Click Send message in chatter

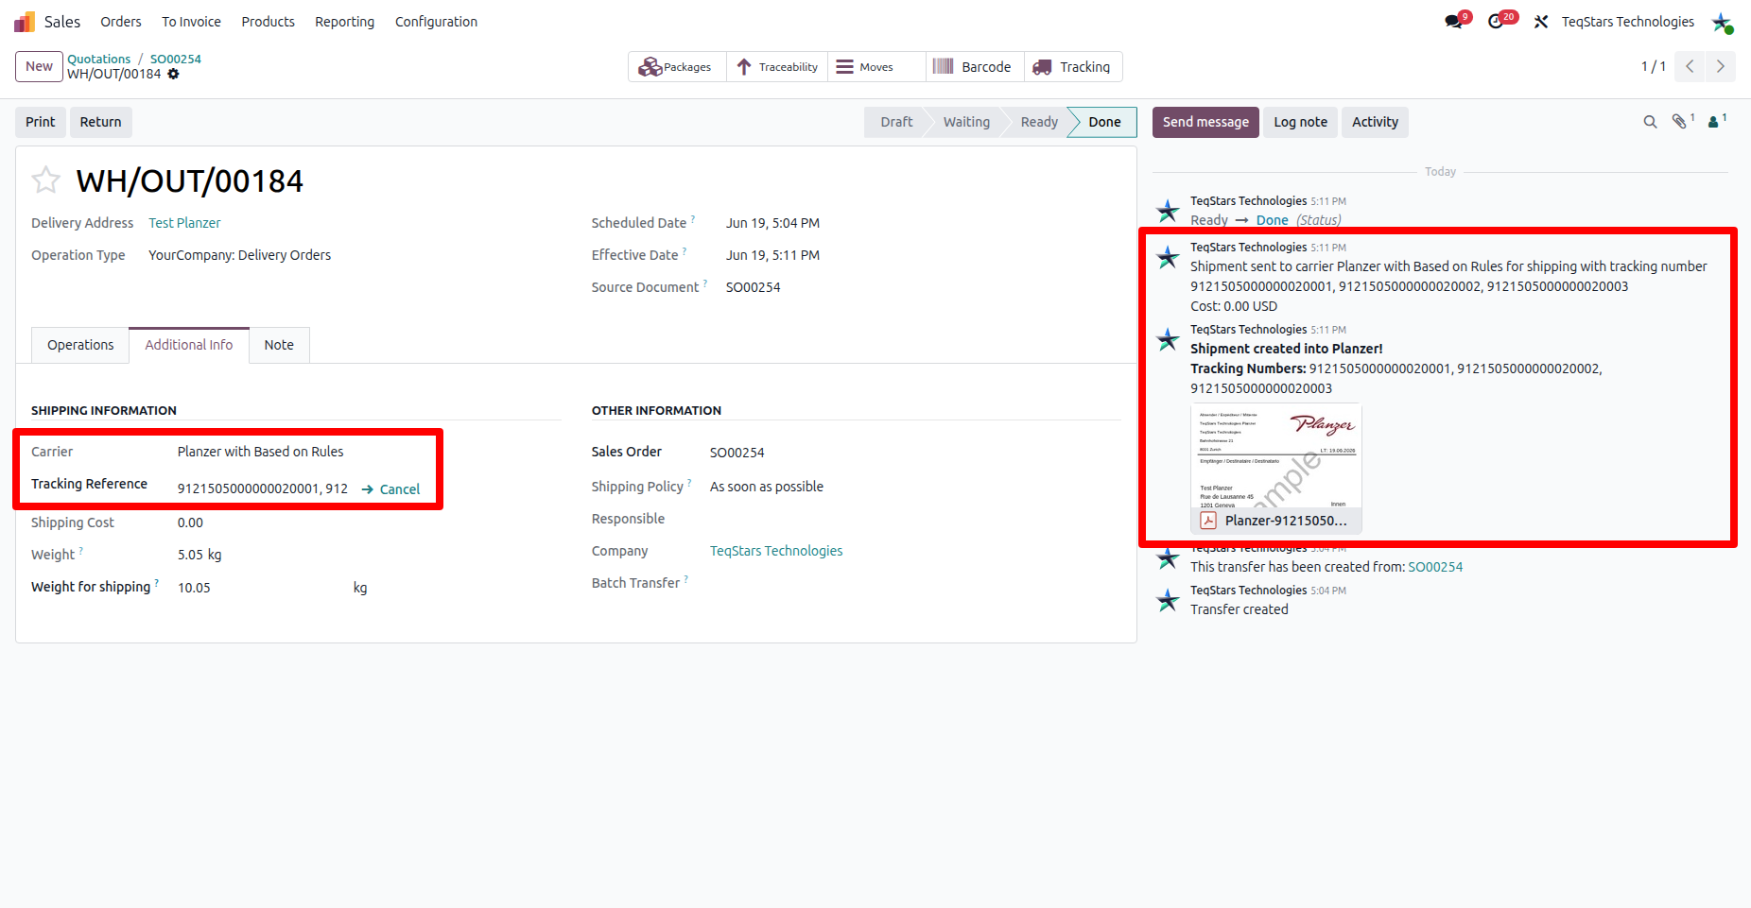(1205, 122)
